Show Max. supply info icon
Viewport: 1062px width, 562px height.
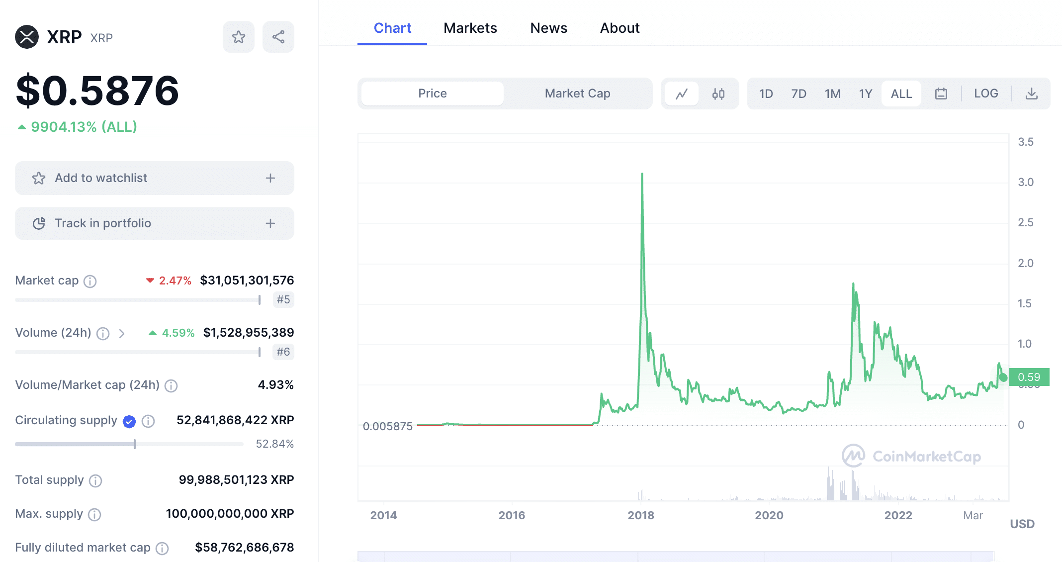tap(94, 515)
